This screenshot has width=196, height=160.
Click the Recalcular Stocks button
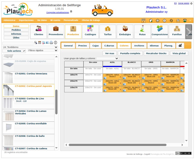pyautogui.click(x=156, y=53)
